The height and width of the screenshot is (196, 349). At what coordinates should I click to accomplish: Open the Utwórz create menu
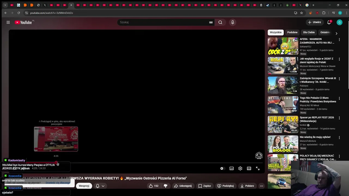coord(315,22)
